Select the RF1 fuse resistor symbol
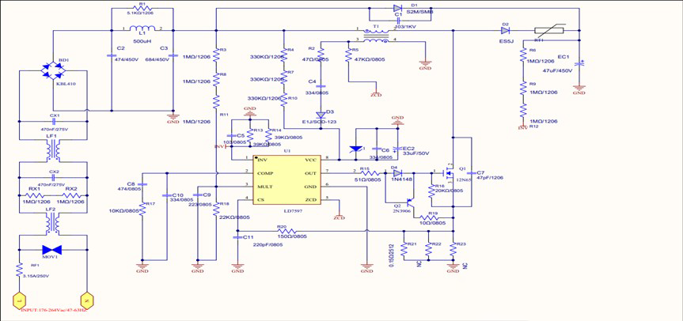 coord(19,270)
